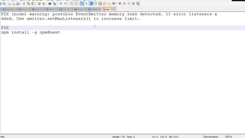Click the Print toolbar icon
The width and height of the screenshot is (245, 138).
18,3
